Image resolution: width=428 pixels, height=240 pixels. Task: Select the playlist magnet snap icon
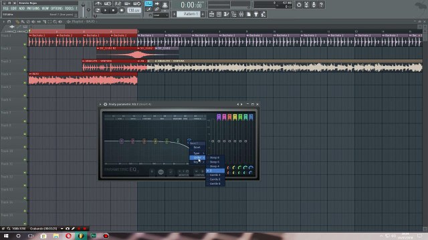pyautogui.click(x=9, y=21)
